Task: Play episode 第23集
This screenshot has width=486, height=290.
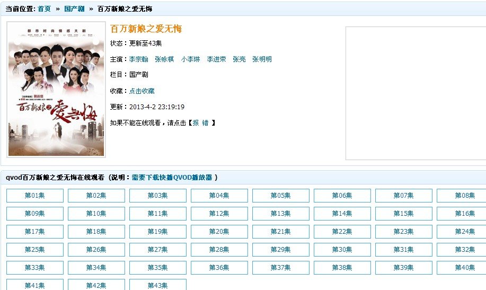Action: [x=403, y=232]
